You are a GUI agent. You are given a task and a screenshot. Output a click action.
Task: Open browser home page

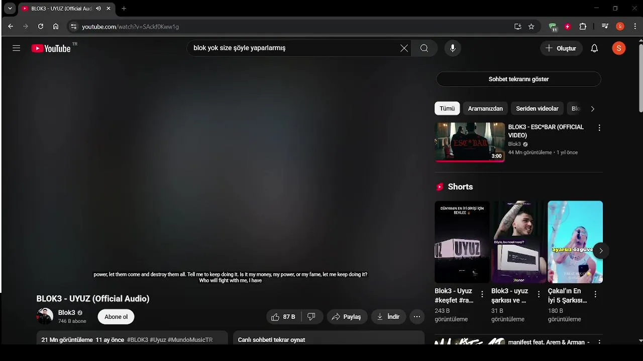click(56, 27)
